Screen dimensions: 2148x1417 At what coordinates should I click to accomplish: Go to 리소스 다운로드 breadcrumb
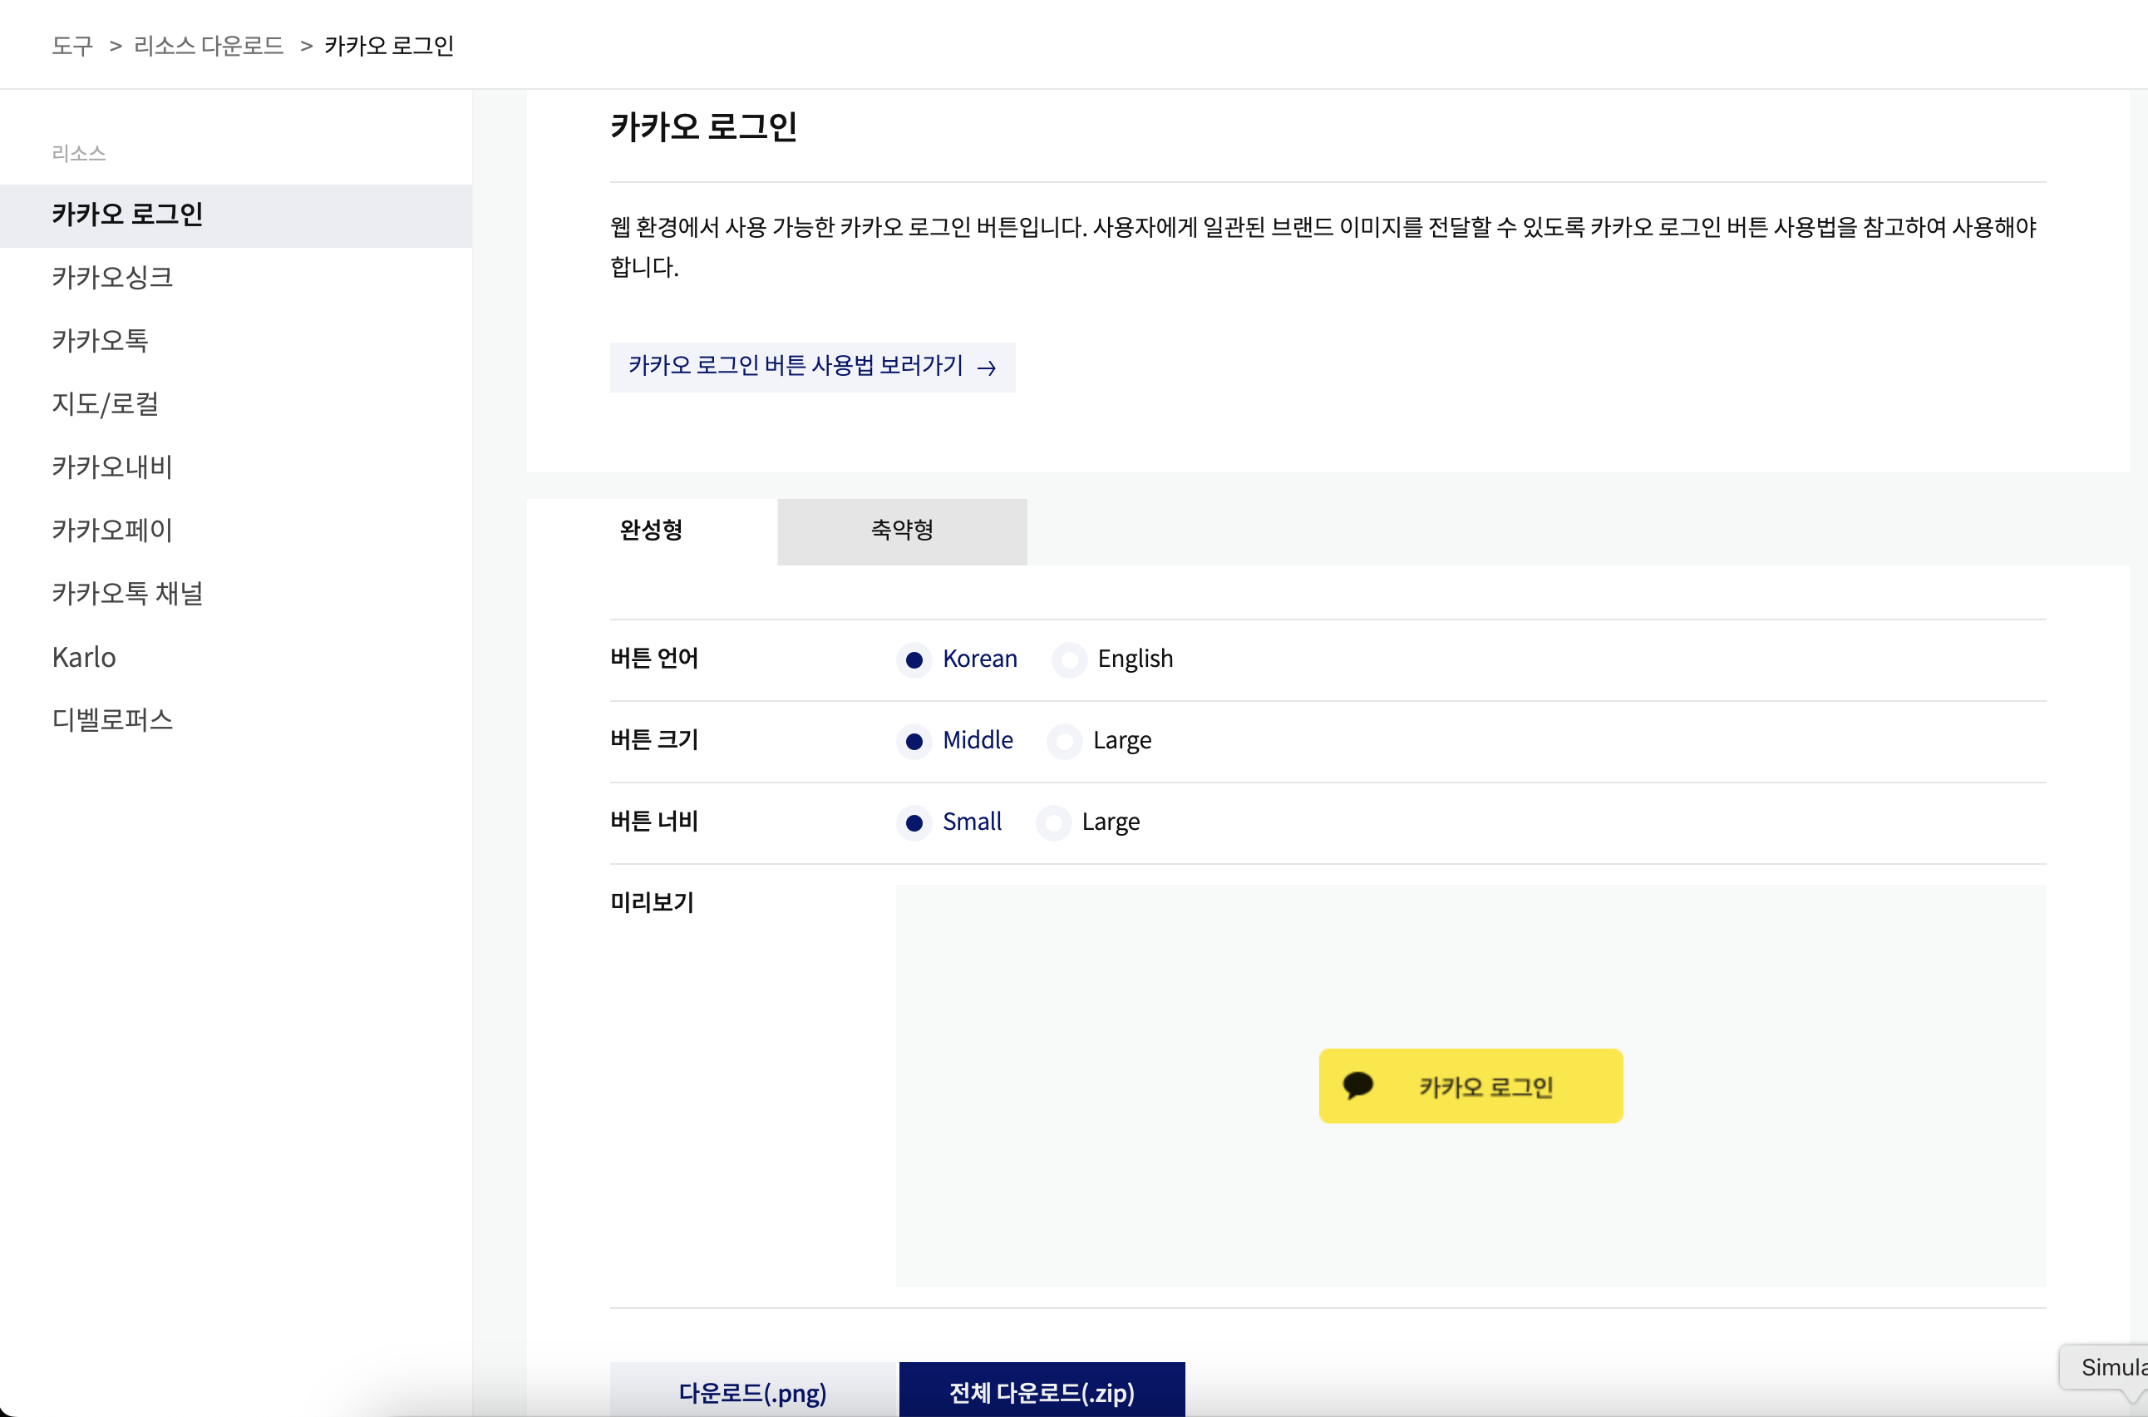209,45
